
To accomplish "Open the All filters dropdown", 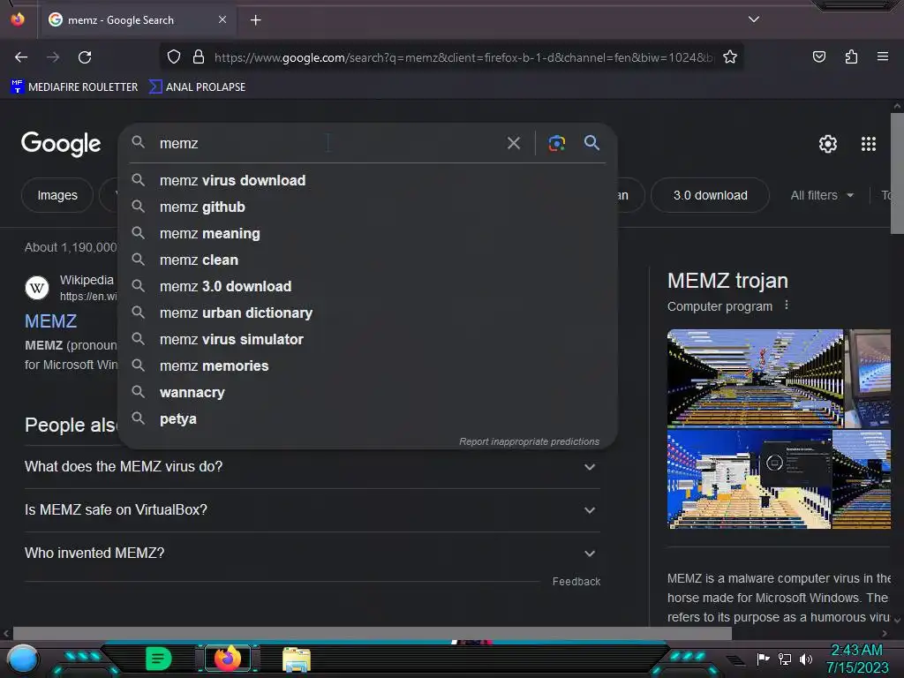I will point(822,195).
